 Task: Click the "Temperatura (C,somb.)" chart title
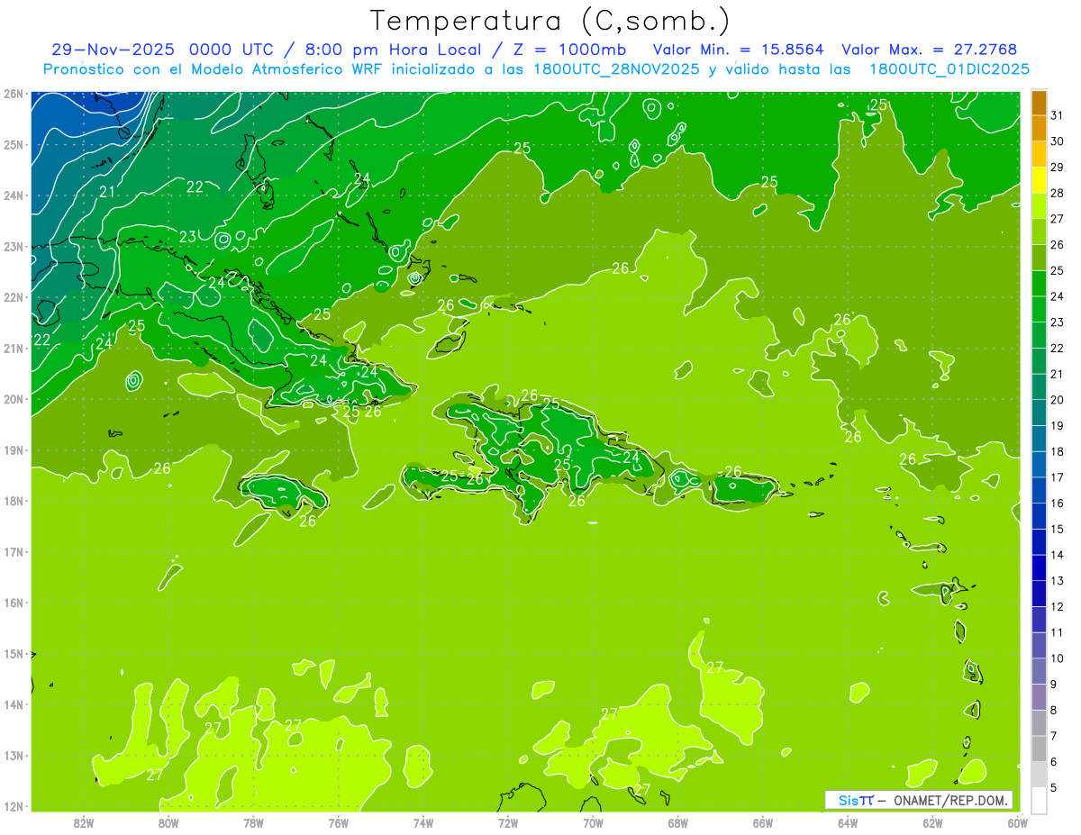pos(550,22)
